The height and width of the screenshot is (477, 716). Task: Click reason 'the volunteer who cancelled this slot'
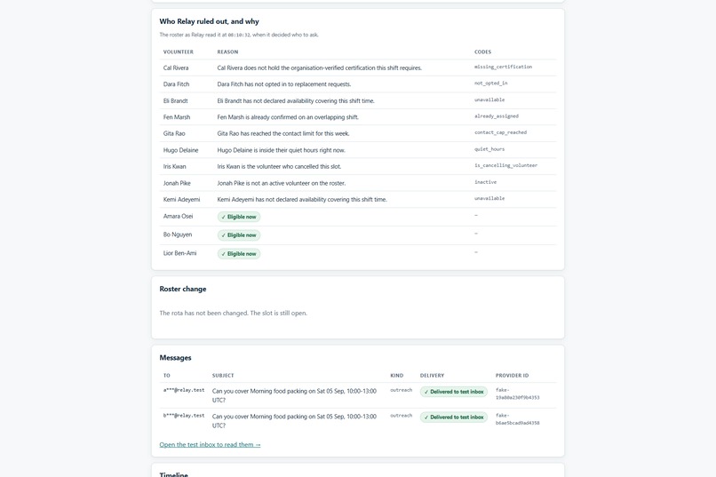coord(279,167)
